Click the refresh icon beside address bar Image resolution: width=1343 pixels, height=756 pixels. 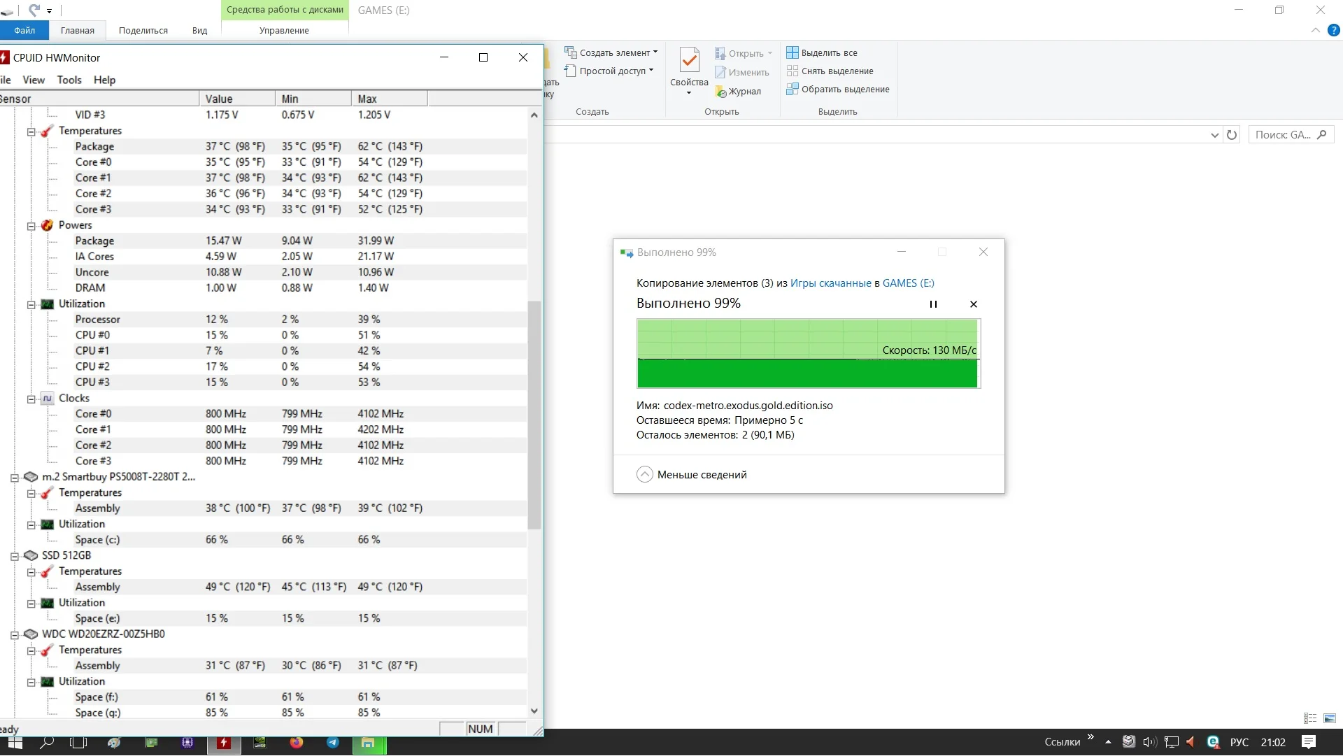click(x=1232, y=135)
